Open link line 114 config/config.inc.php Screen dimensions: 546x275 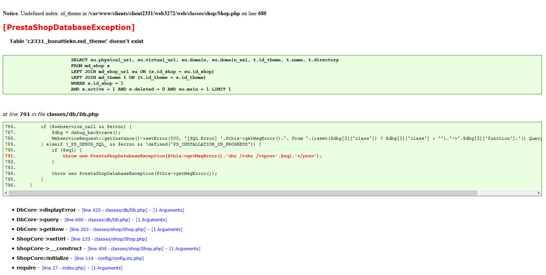coord(109,258)
